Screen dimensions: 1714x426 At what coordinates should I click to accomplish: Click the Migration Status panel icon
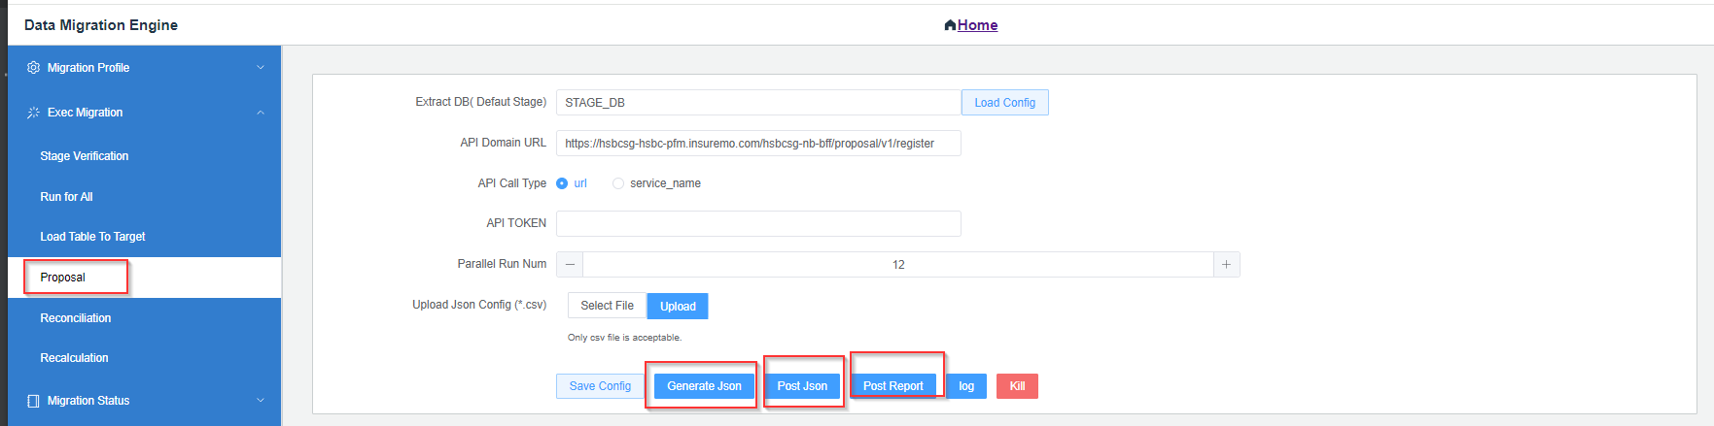tap(33, 401)
